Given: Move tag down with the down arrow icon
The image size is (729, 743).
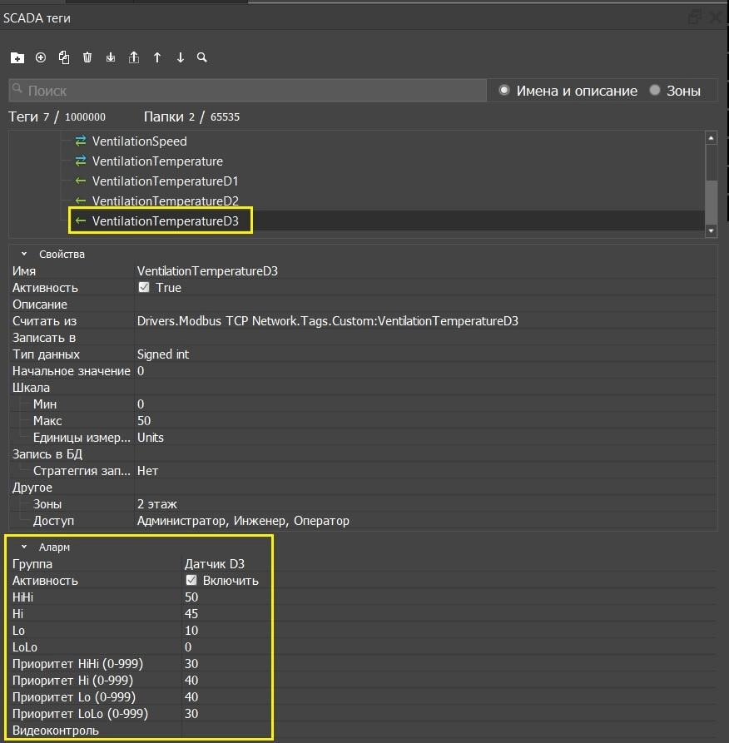Looking at the screenshot, I should pyautogui.click(x=181, y=57).
